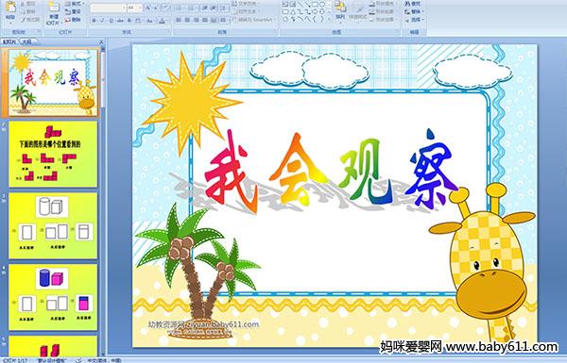This screenshot has height=363, width=567.
Task: Click the Find icon in editing group
Action: click(413, 4)
